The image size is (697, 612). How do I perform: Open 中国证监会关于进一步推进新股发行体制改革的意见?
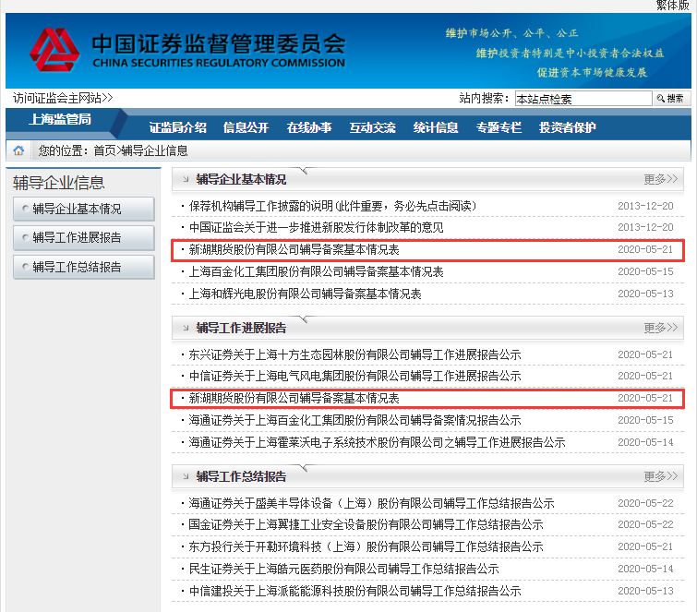coord(316,228)
